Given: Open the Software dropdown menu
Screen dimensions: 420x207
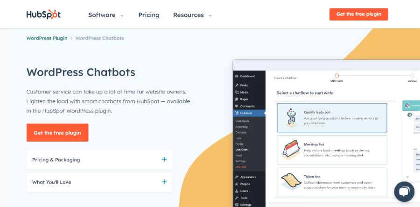Looking at the screenshot, I should [106, 15].
